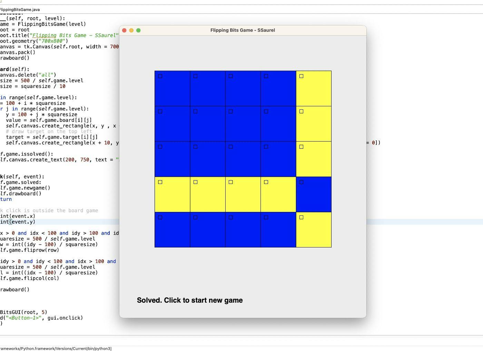483x351 pixels.
Task: Click the small target marker in the top-left blue cell
Action: 160,76
